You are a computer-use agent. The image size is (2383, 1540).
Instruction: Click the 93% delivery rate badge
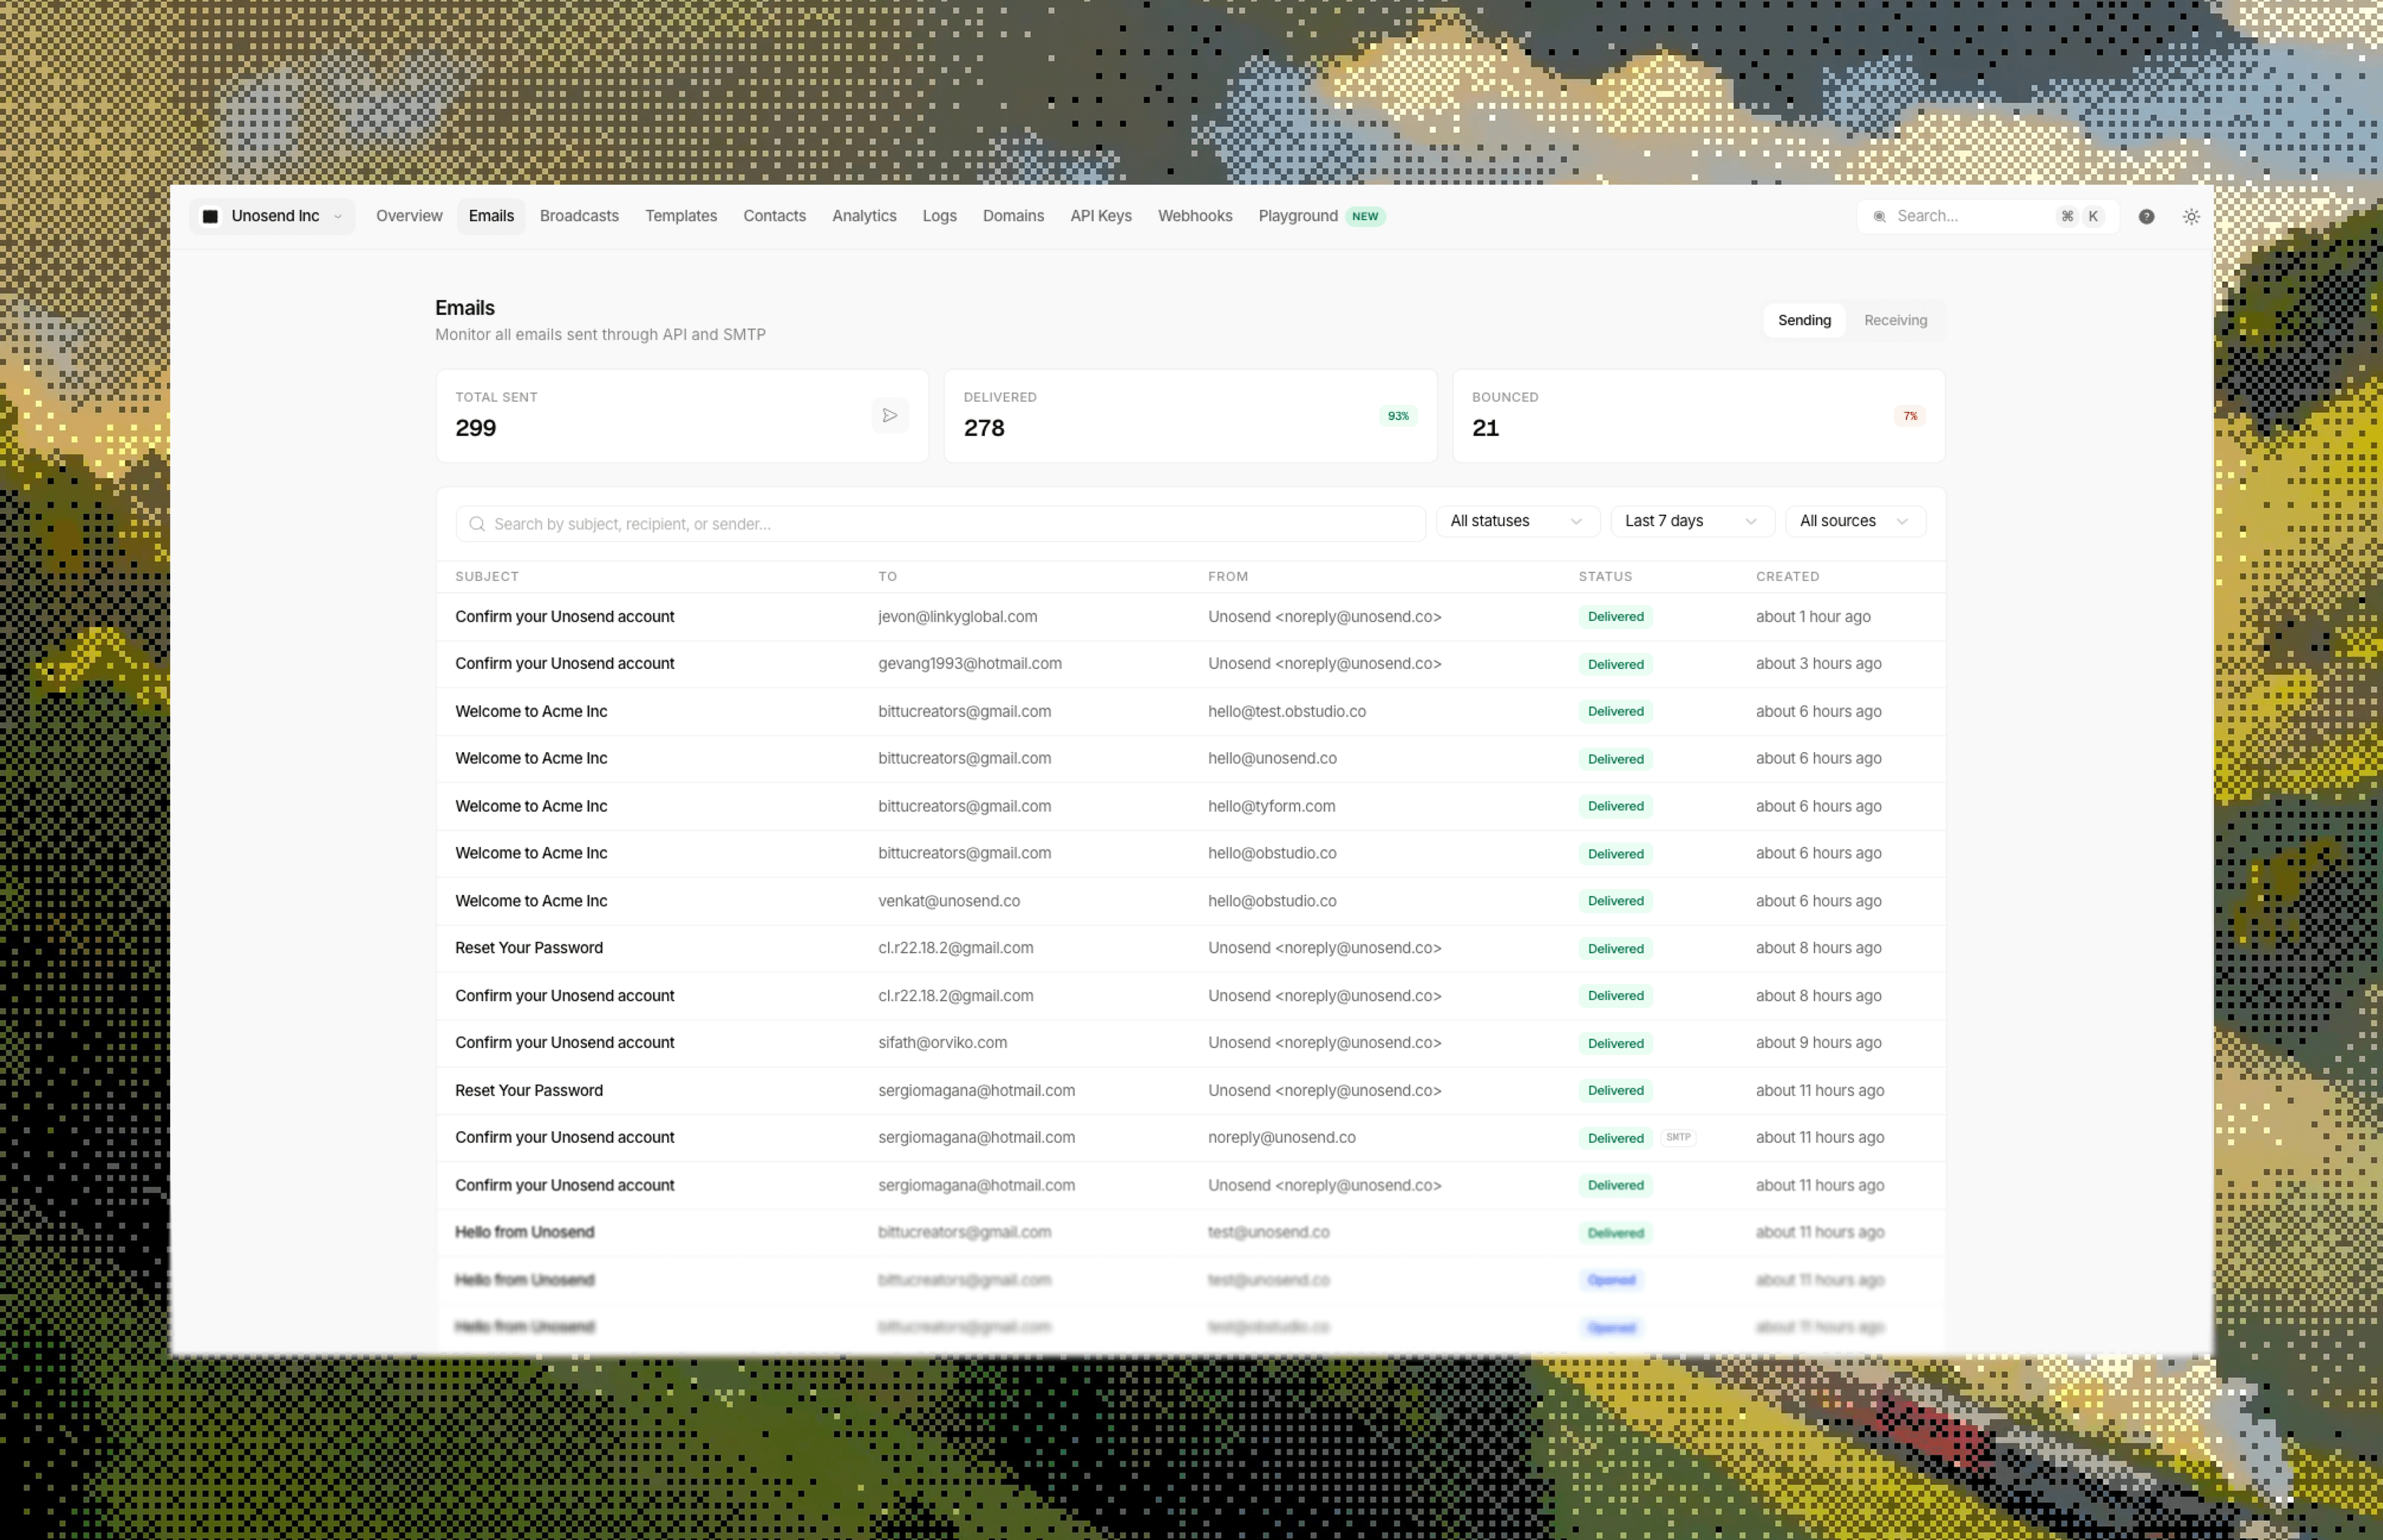(x=1398, y=415)
